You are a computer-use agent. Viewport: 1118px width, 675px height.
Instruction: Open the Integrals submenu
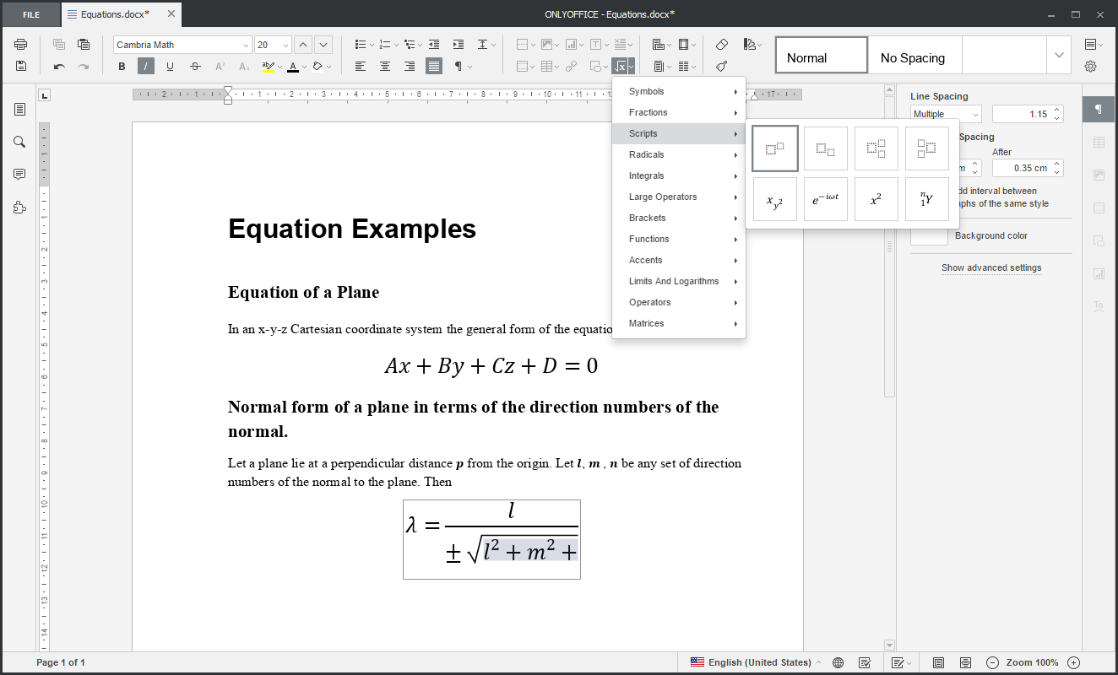pyautogui.click(x=679, y=175)
